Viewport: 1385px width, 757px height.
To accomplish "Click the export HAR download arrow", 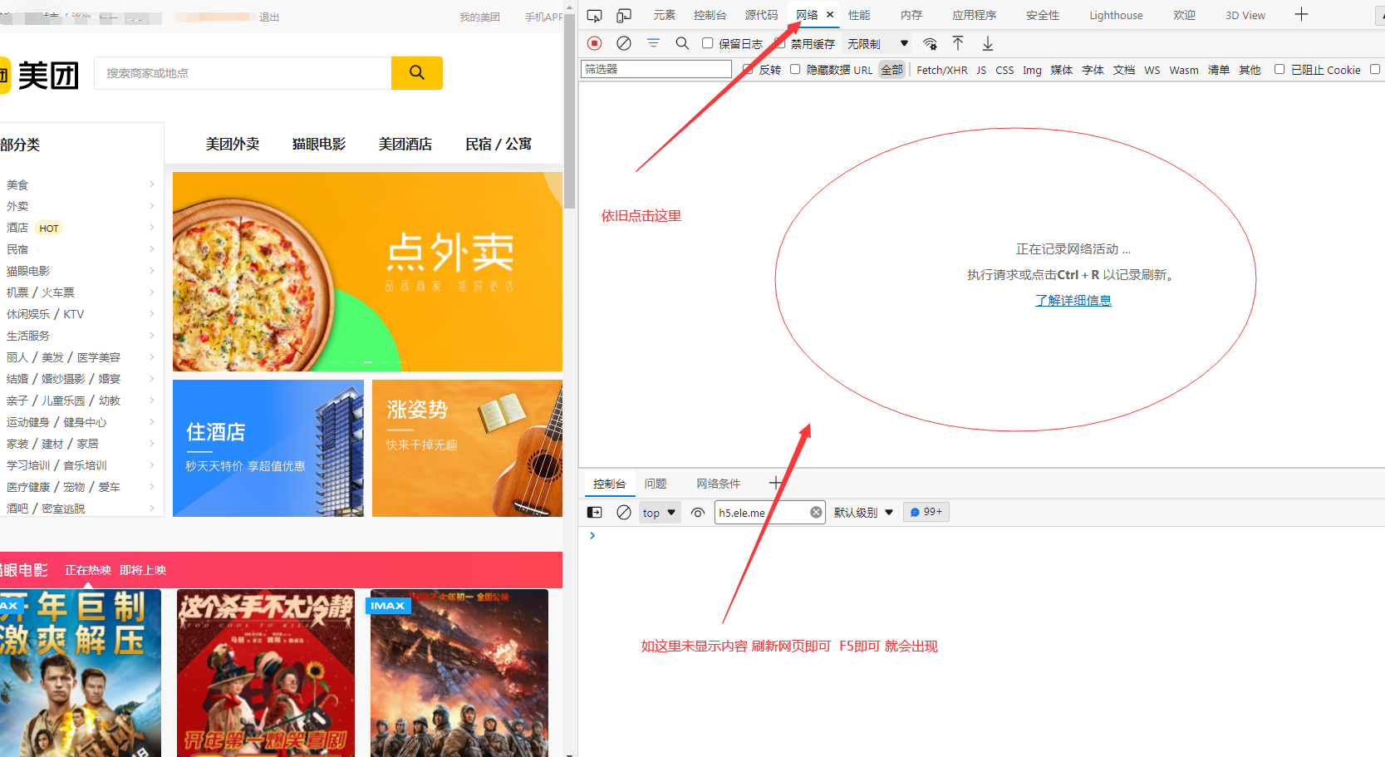I will (x=988, y=43).
